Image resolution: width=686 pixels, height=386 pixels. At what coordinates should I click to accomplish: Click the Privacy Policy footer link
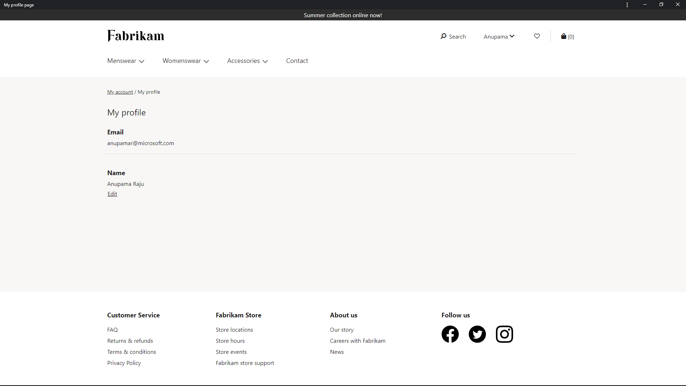click(124, 362)
